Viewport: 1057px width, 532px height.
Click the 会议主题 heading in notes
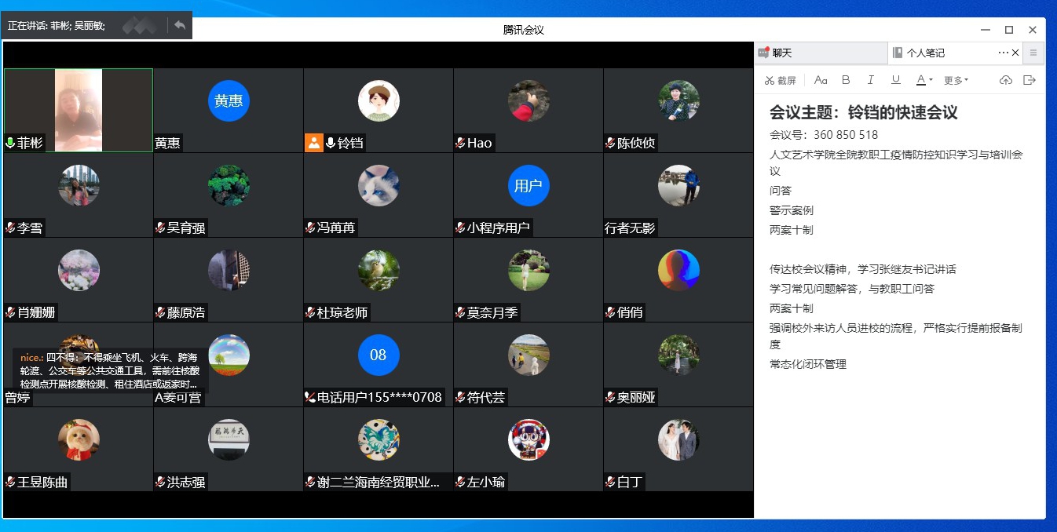863,112
